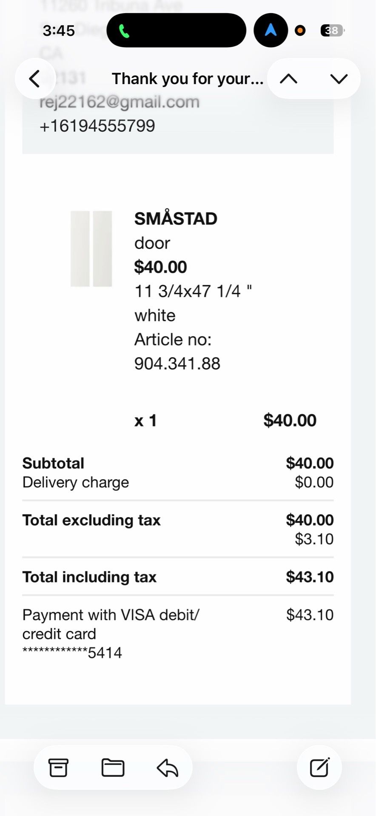Move email with the folder icon
The image size is (376, 816).
pos(113,768)
